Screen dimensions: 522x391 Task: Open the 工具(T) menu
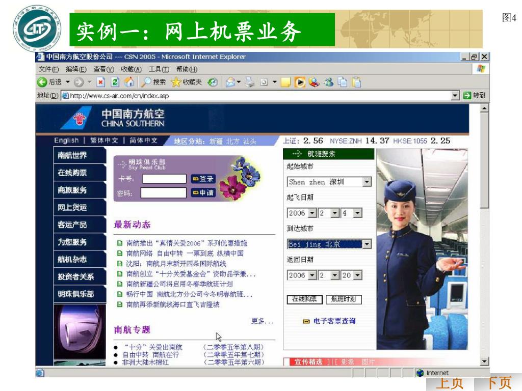[159, 69]
